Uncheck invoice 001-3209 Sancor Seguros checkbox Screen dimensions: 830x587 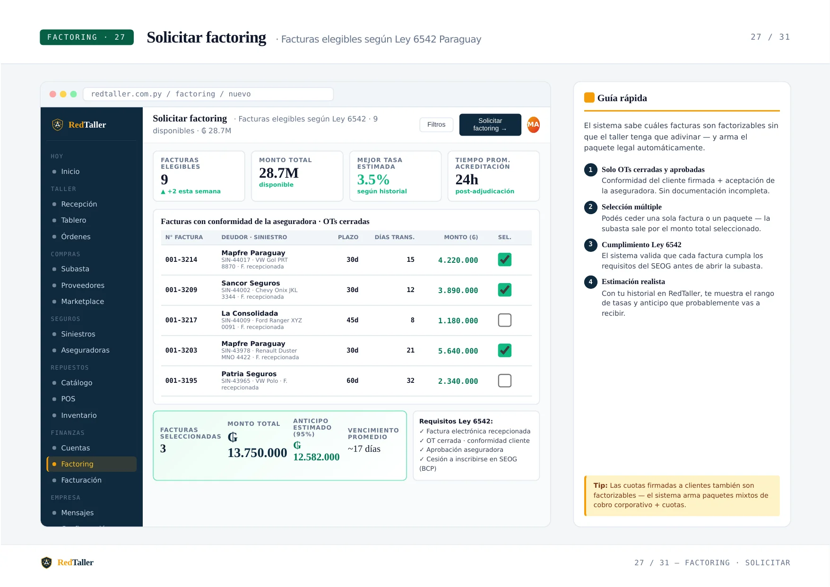(504, 290)
